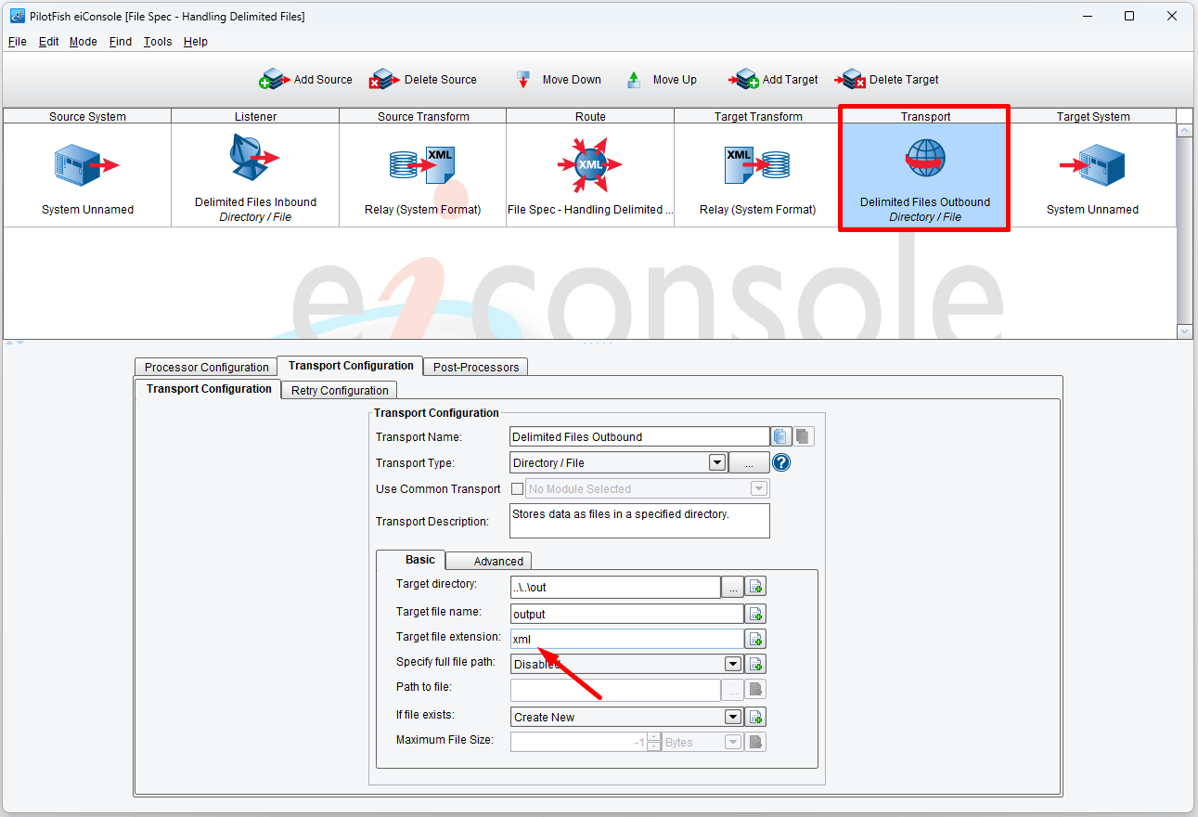Select the Route stage icon
This screenshot has width=1198, height=817.
[x=590, y=165]
